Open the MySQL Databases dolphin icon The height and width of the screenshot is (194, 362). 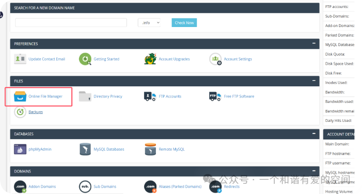click(x=85, y=149)
